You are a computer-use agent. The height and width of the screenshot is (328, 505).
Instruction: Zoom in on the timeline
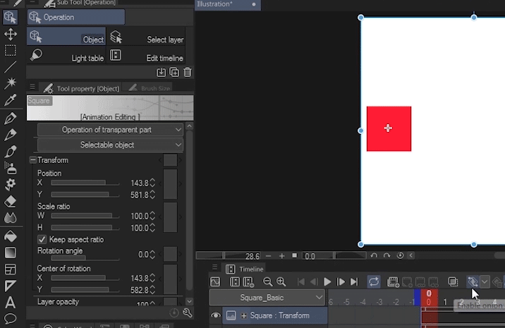[281, 281]
